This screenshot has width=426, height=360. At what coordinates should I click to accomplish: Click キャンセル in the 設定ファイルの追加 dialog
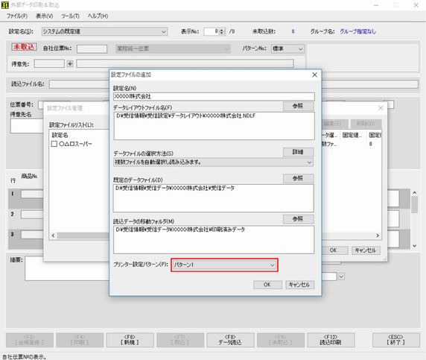(x=299, y=285)
